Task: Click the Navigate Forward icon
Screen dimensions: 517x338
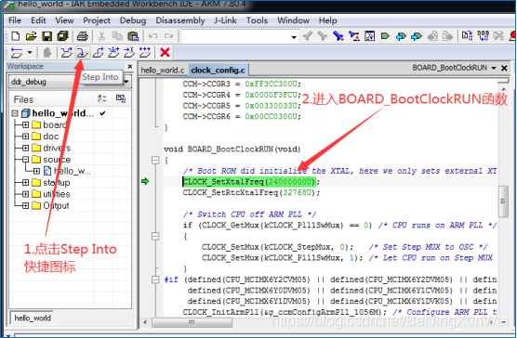Action: [x=447, y=36]
